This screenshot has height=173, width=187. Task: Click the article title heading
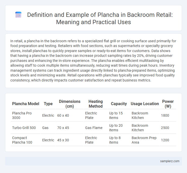(100, 18)
